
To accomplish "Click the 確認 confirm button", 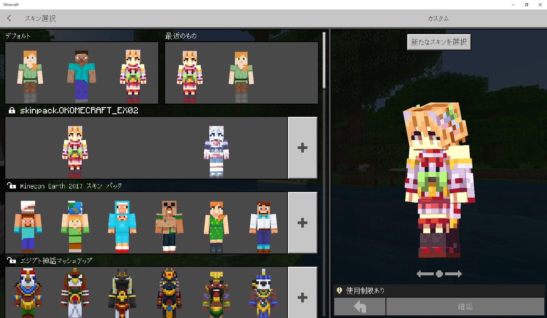I will coord(465,307).
